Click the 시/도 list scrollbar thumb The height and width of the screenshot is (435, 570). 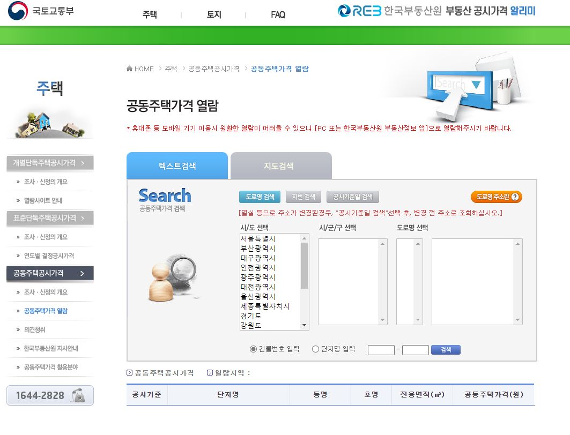(x=305, y=265)
